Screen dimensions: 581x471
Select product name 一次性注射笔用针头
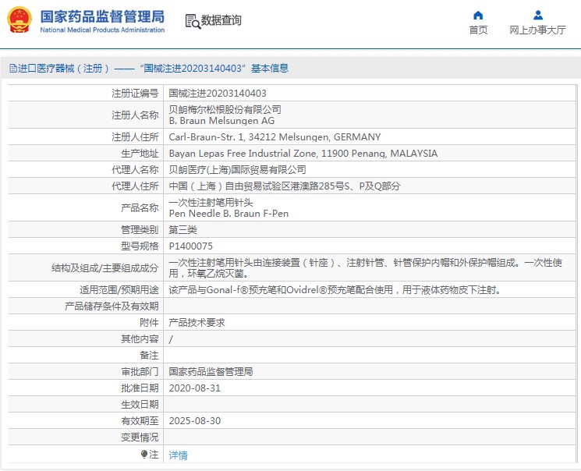211,202
